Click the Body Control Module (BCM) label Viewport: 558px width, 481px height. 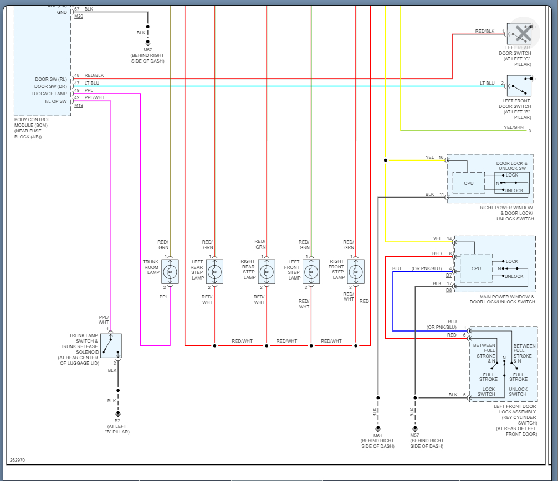32,128
